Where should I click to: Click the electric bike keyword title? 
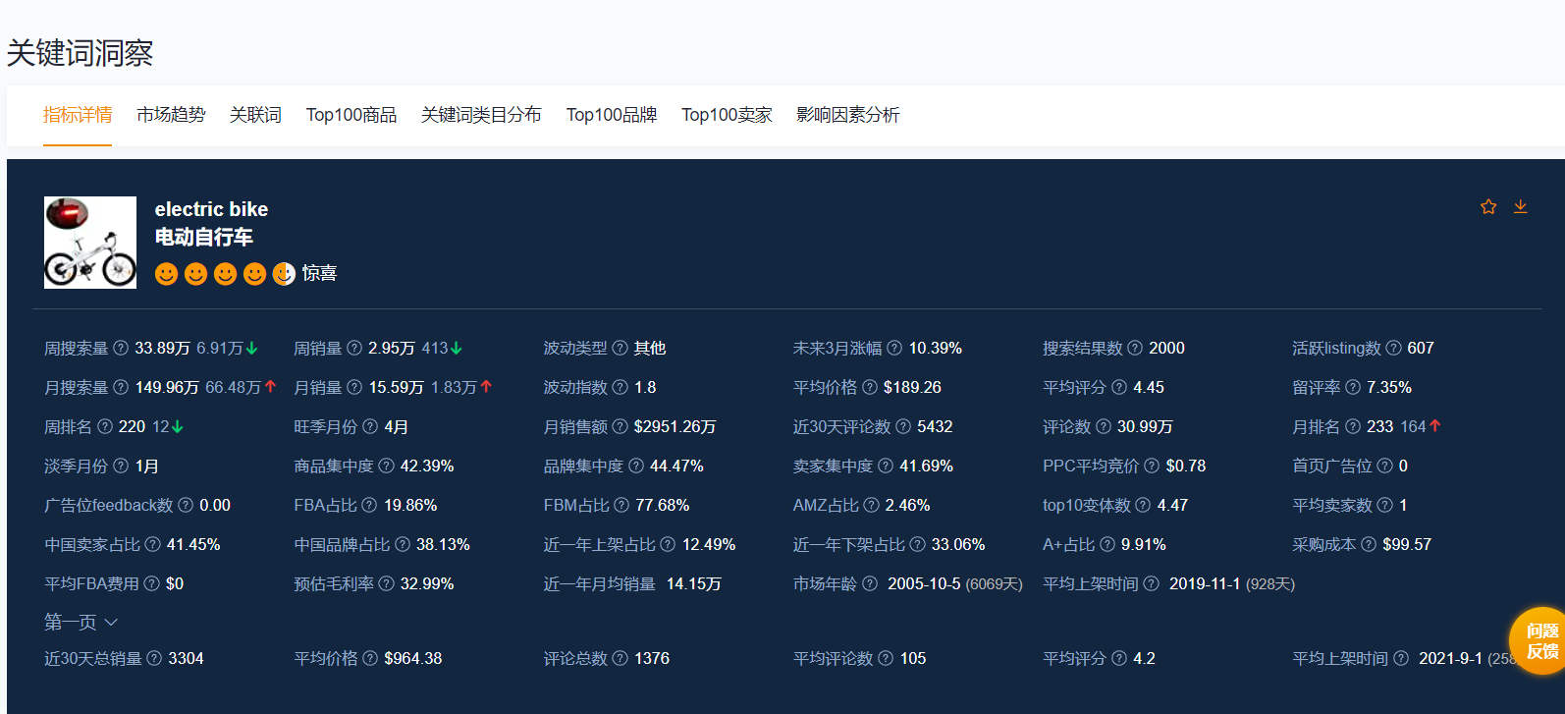tap(211, 209)
